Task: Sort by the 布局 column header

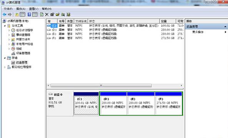Action: click(x=62, y=21)
